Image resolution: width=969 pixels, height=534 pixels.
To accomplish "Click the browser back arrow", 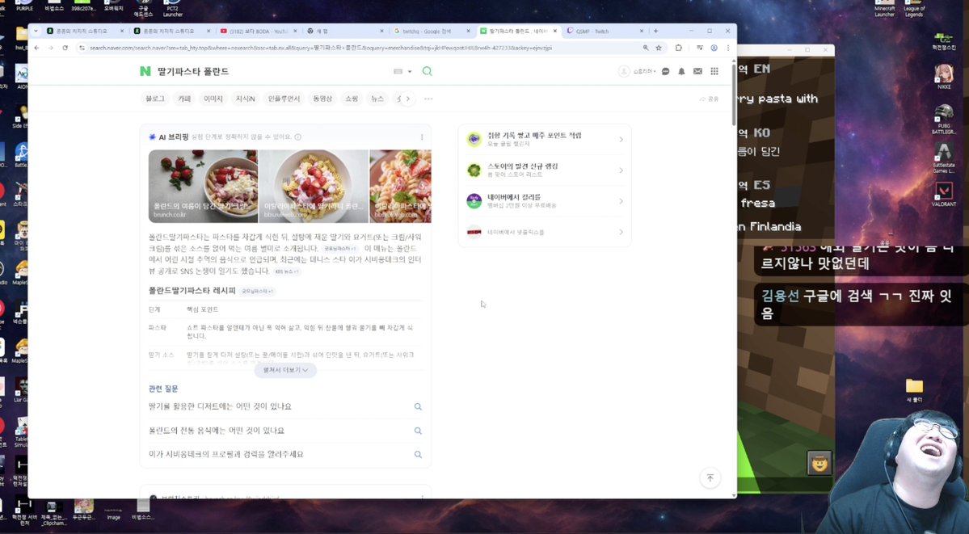I will pos(36,48).
